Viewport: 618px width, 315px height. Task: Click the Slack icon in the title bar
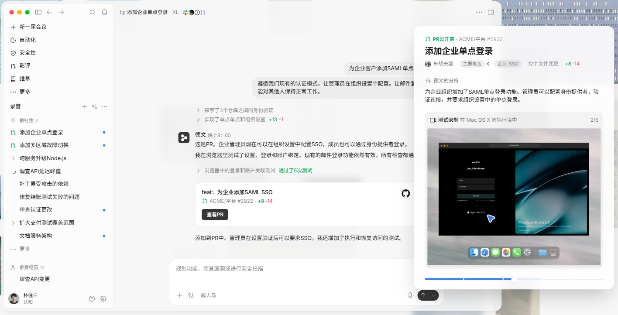coord(186,12)
